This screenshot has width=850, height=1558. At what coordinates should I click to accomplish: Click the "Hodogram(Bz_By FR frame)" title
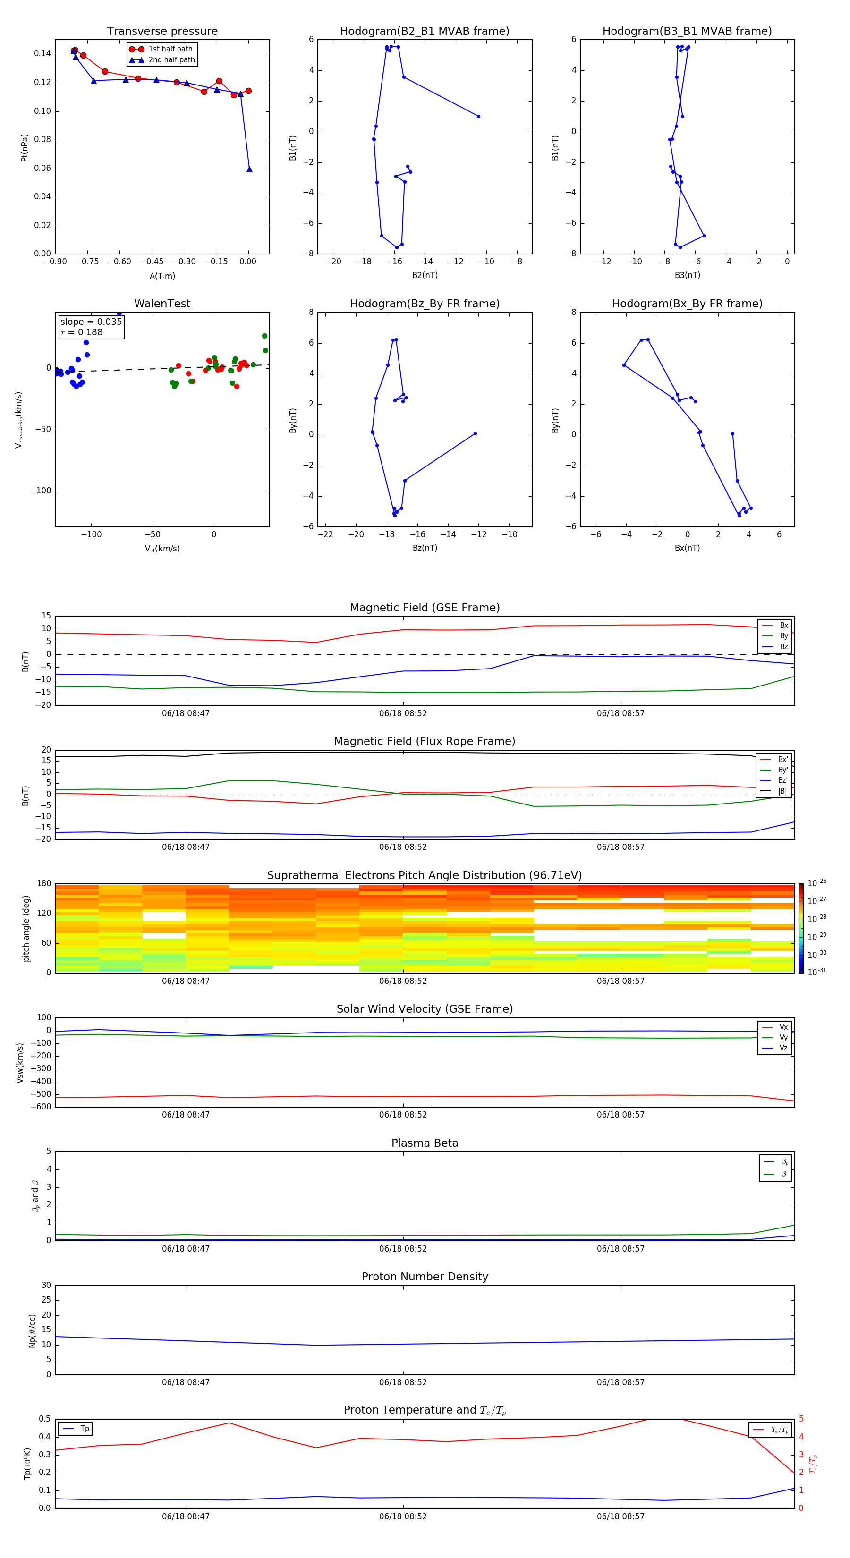pos(425,304)
